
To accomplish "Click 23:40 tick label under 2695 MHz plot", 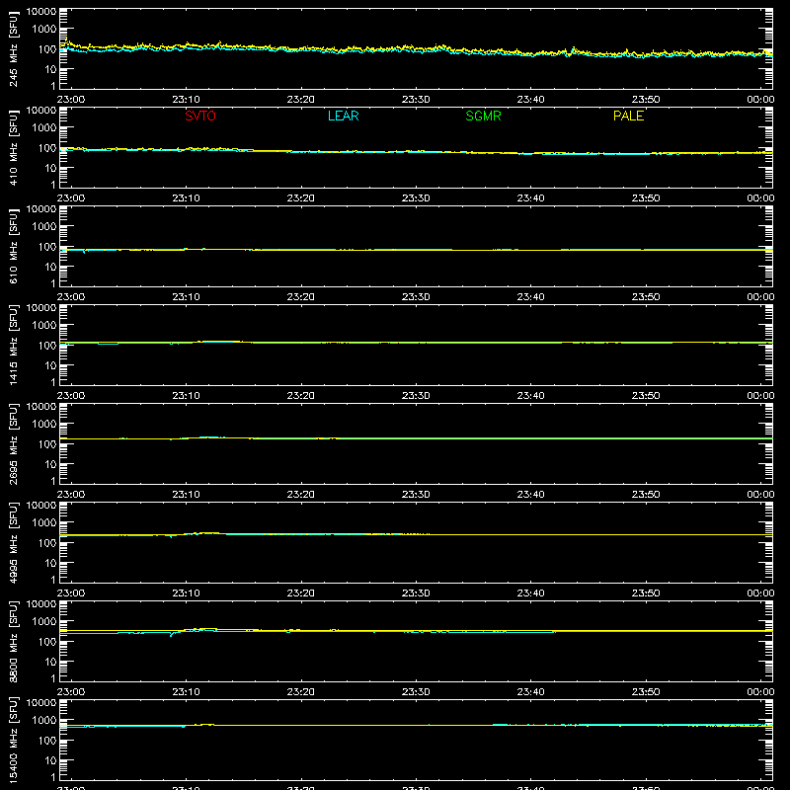I will 530,495.
